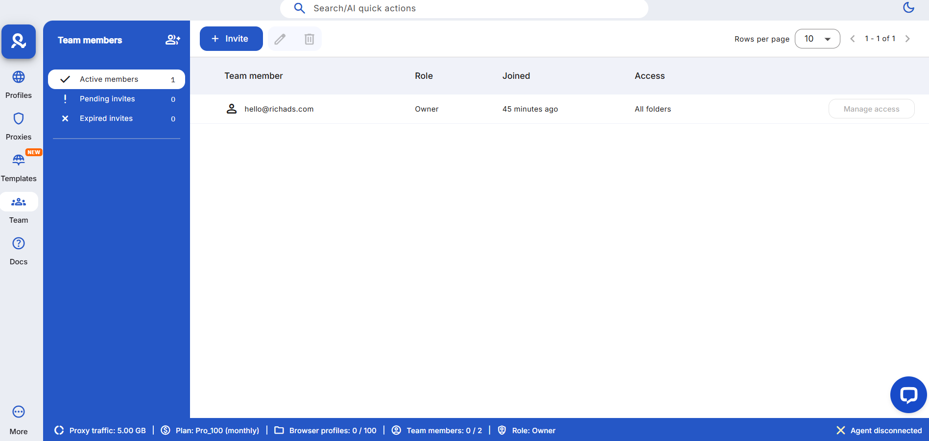Screen dimensions: 929x441
Task: Open the live chat bubble
Action: (x=908, y=395)
